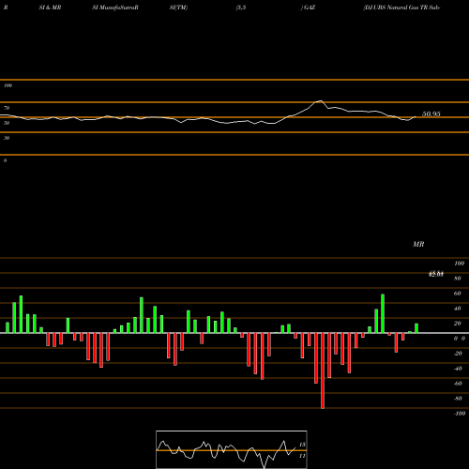This screenshot has width=469, height=469.
Task: Click the 'SI(TM)' header label
Action: click(178, 8)
